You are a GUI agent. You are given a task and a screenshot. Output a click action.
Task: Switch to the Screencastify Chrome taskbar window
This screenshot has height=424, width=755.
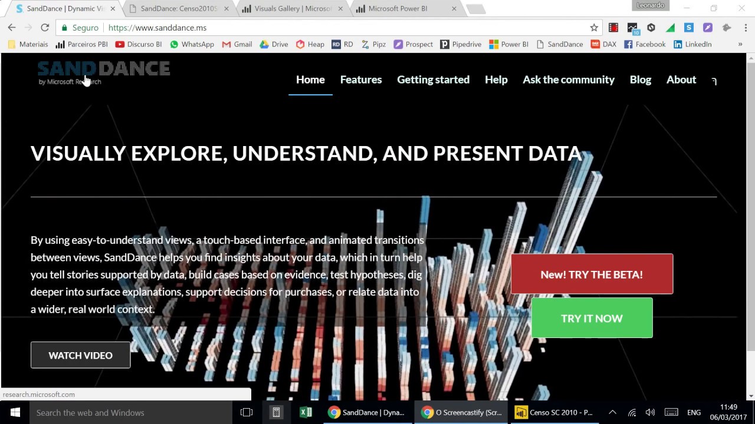click(x=462, y=412)
